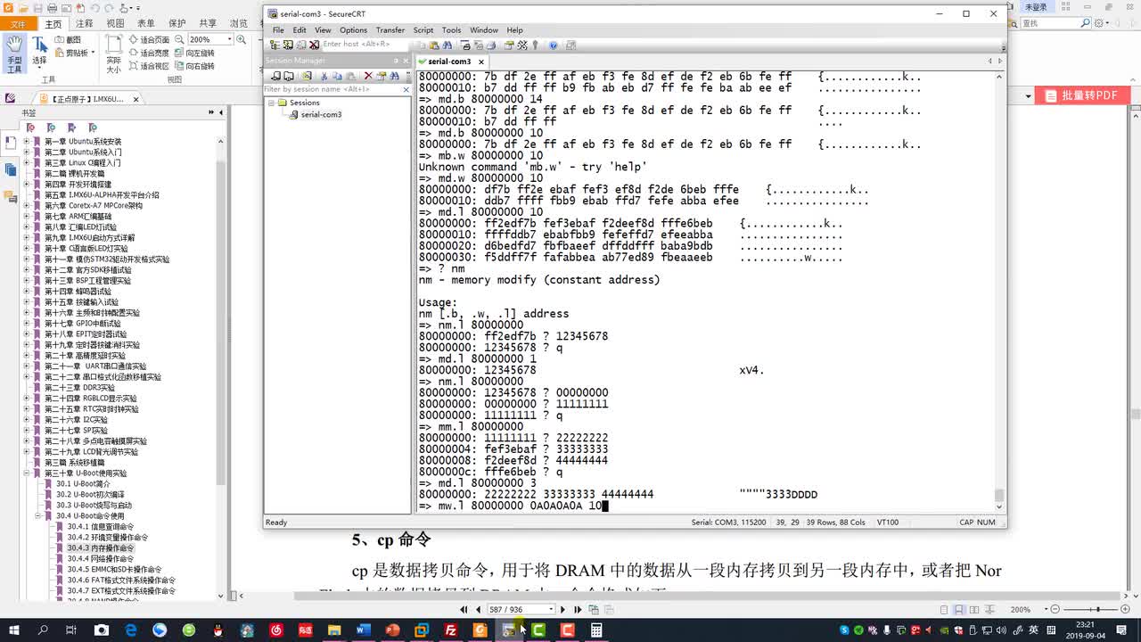Pin the Session Manager panel

pos(395,61)
